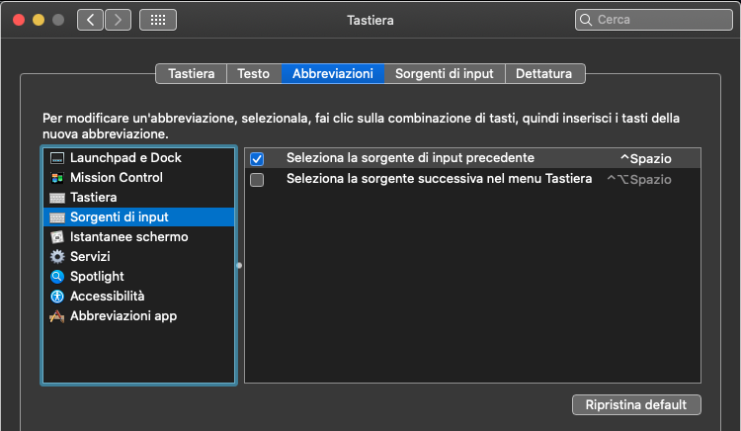Click the Mission Control icon
This screenshot has height=431, width=741.
57,178
